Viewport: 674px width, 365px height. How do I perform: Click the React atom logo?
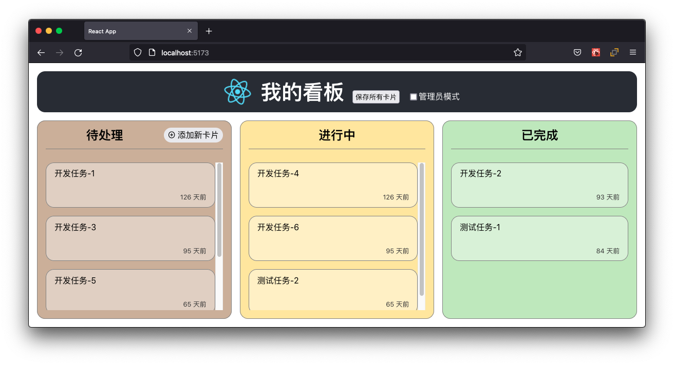pyautogui.click(x=237, y=92)
